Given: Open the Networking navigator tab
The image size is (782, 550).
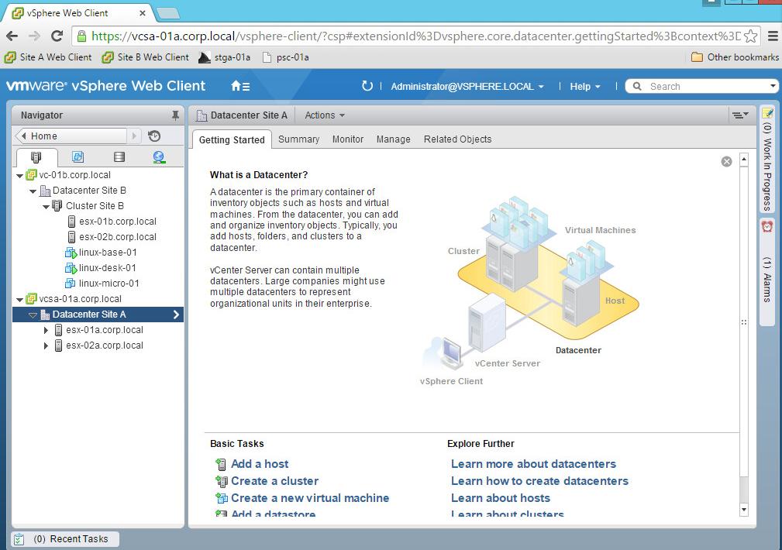Looking at the screenshot, I should 159,157.
